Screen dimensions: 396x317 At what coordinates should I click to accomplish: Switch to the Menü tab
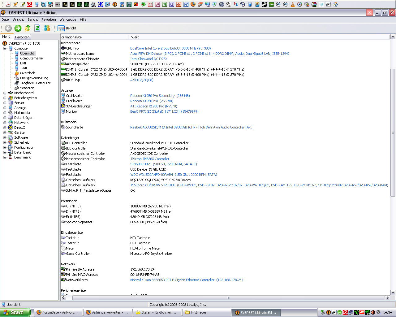click(6, 37)
